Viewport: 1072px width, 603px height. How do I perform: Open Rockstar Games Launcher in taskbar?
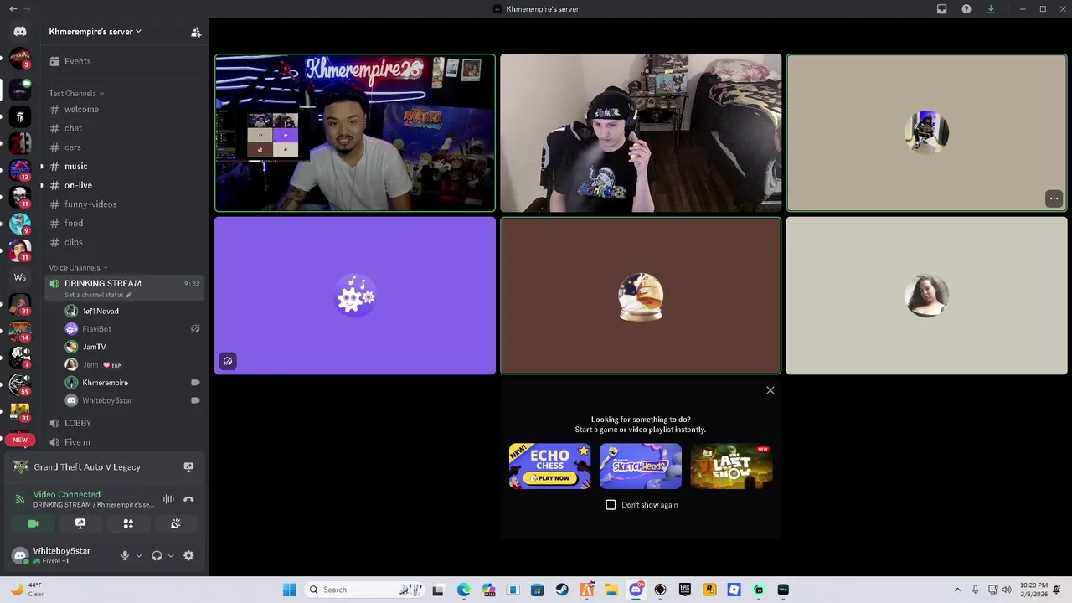click(709, 590)
